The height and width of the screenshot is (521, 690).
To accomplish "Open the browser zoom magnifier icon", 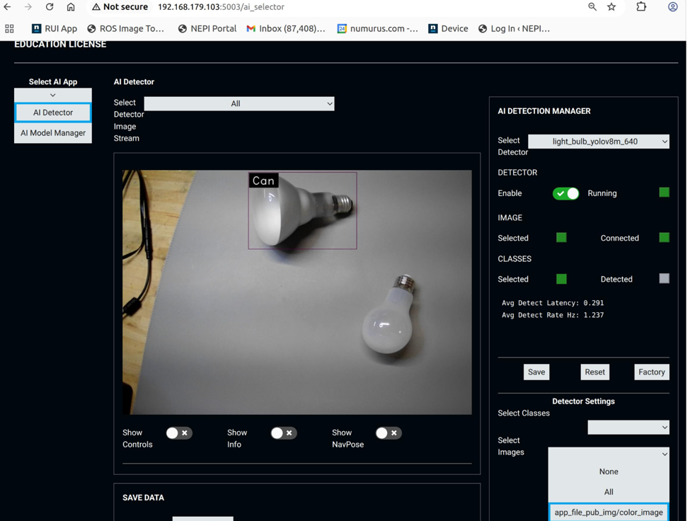I will click(592, 7).
